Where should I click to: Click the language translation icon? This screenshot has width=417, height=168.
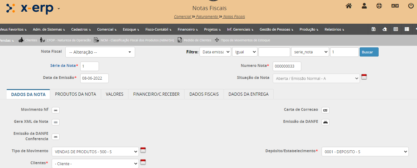[x=395, y=6]
